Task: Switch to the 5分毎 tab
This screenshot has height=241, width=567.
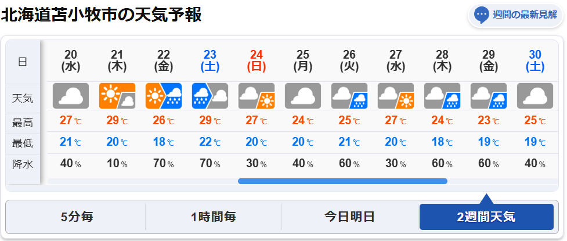Action: (77, 217)
